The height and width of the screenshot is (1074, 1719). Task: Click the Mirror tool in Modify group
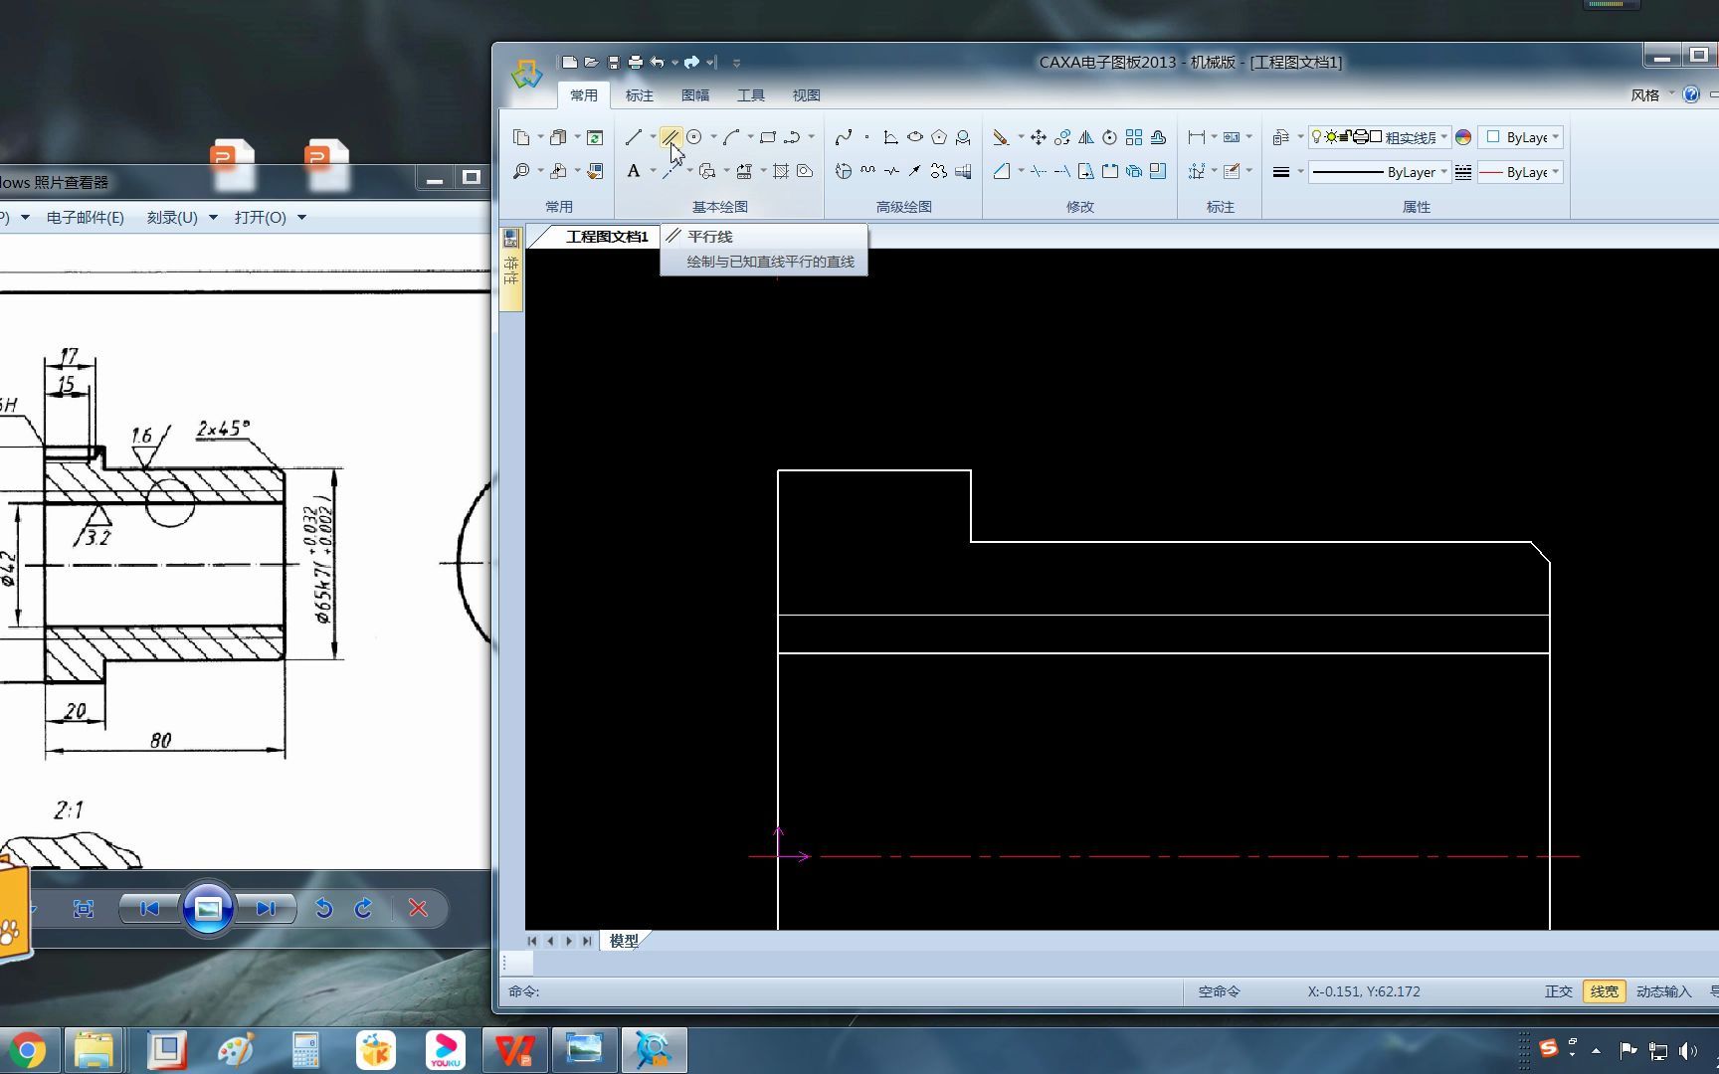[1086, 137]
